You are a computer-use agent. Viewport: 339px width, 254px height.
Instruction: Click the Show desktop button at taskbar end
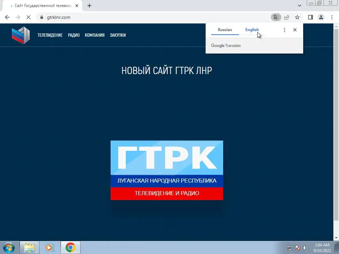[337, 248]
